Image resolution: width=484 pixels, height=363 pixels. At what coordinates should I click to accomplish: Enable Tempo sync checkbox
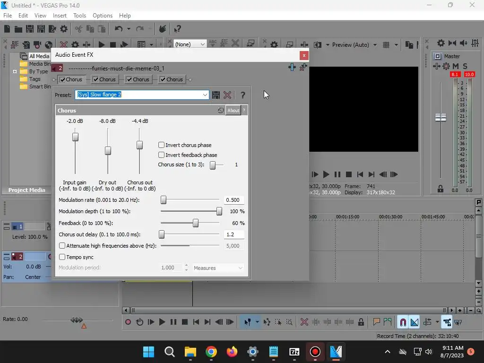pos(62,257)
